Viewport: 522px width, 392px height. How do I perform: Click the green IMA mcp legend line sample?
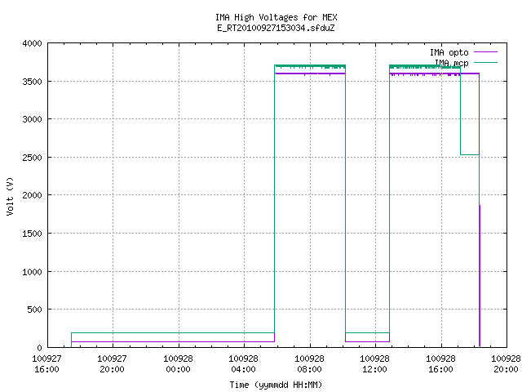[x=485, y=62]
